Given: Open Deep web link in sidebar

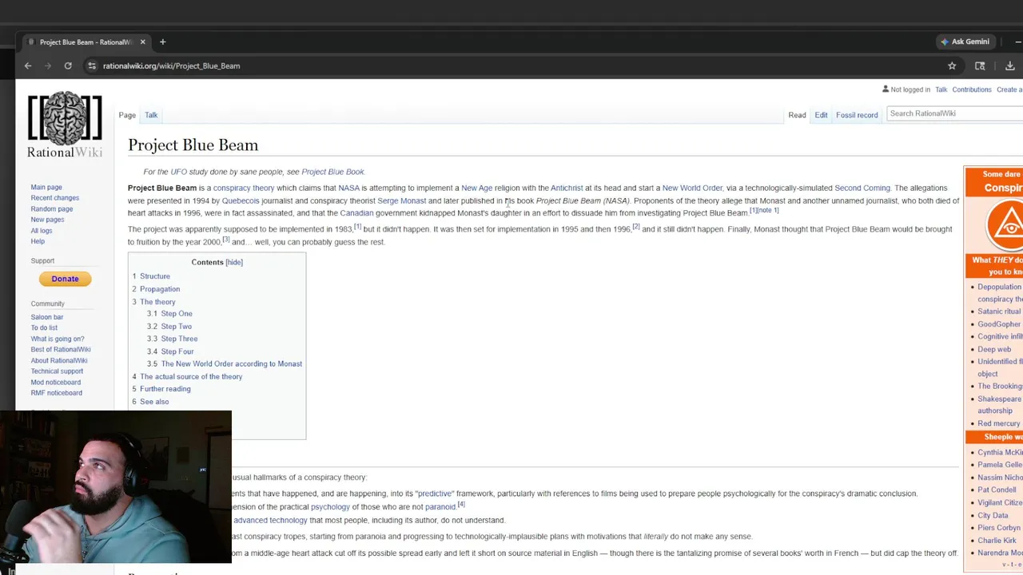Looking at the screenshot, I should click(994, 349).
